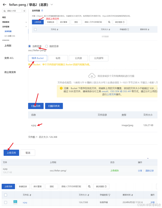Click the 上传文件 button next to 取消

click(11, 153)
